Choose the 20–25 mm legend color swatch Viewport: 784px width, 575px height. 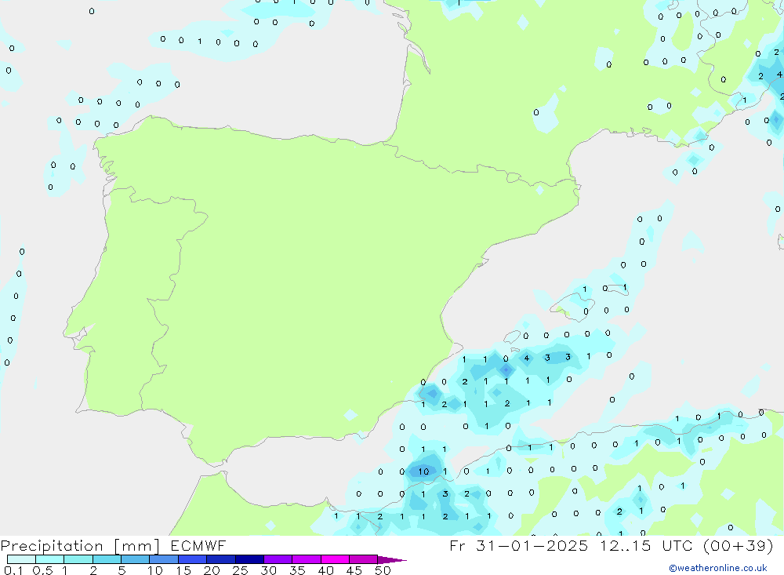220,559
